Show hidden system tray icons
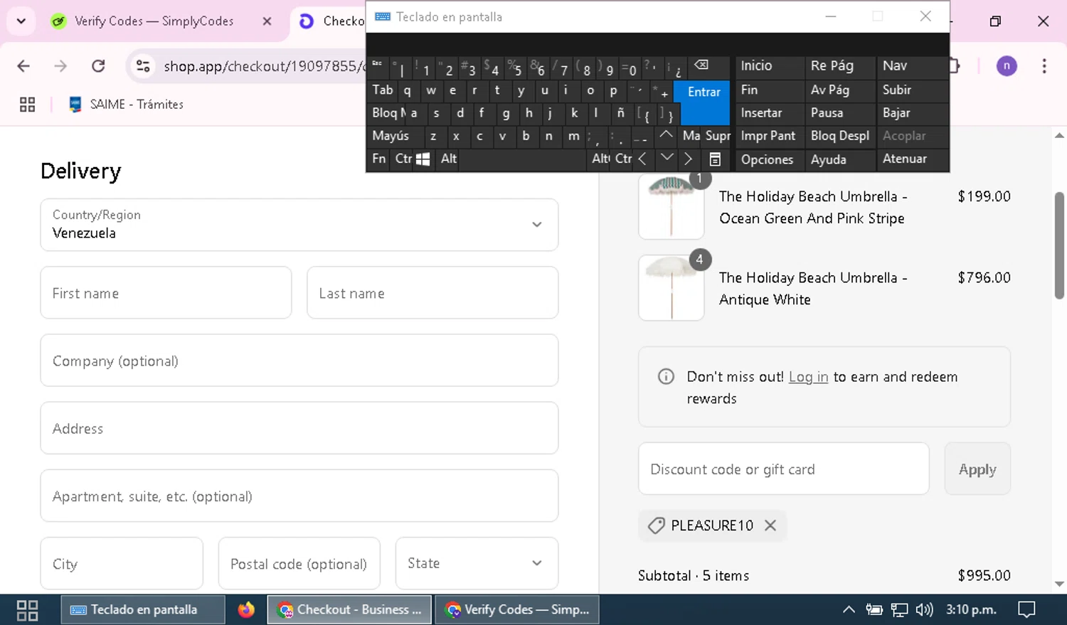Viewport: 1067px width, 625px height. click(849, 610)
